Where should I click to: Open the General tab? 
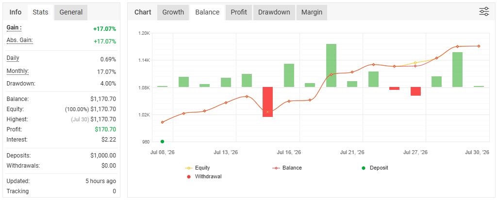tap(71, 13)
